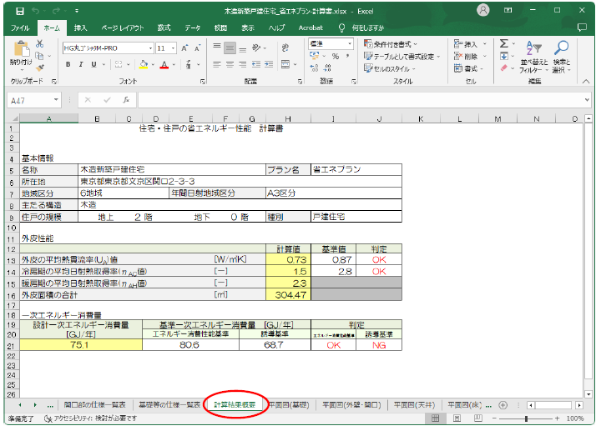Click the Bottom Align icon
Screen dimensions: 596x426
click(243, 48)
